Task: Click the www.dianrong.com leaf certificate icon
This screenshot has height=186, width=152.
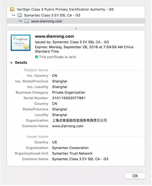Action: click(x=27, y=21)
